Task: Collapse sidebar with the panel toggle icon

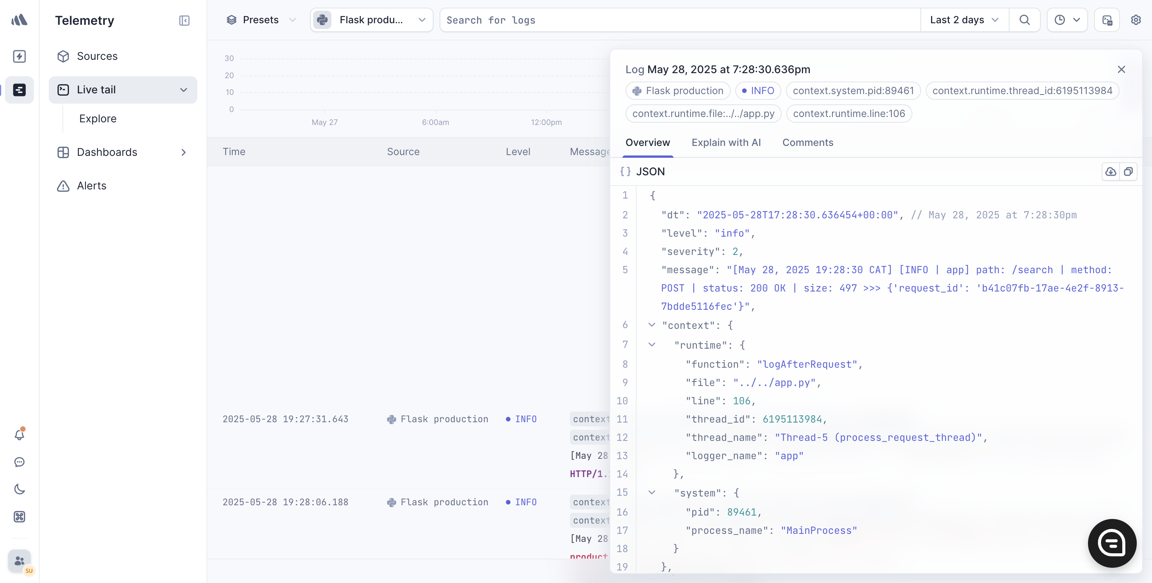Action: [x=184, y=21]
